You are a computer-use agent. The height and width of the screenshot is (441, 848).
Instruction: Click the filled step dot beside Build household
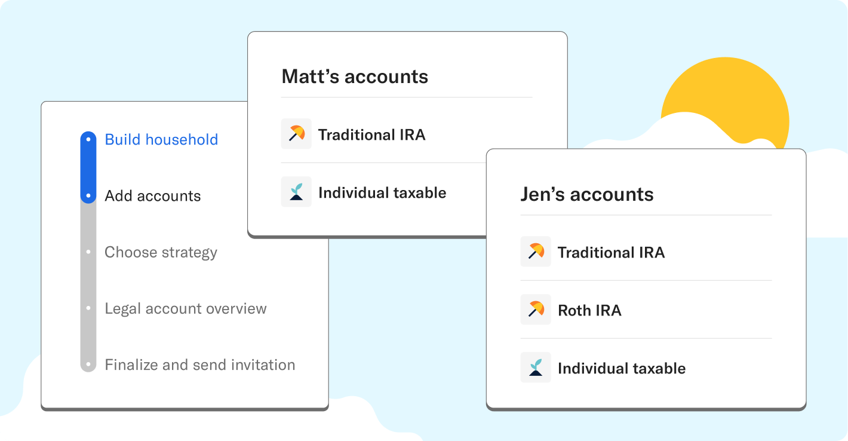point(88,139)
